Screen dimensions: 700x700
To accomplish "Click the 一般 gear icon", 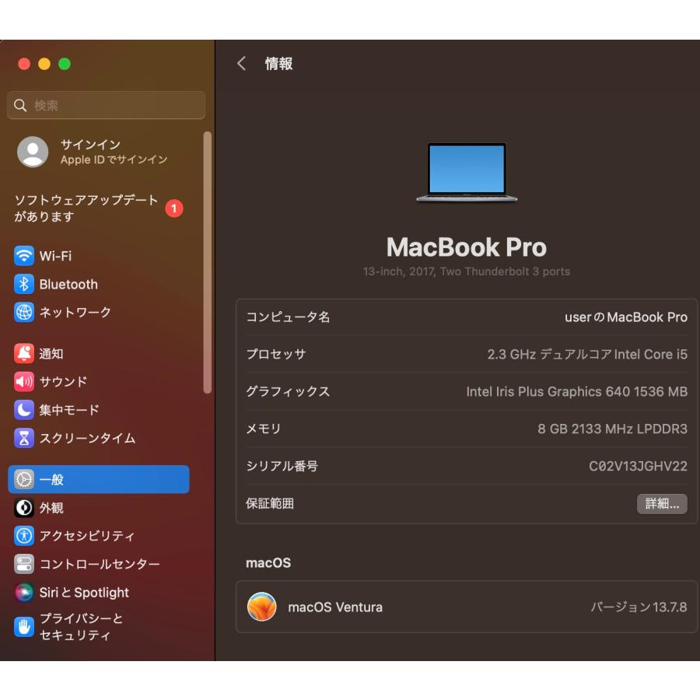I will pyautogui.click(x=23, y=479).
